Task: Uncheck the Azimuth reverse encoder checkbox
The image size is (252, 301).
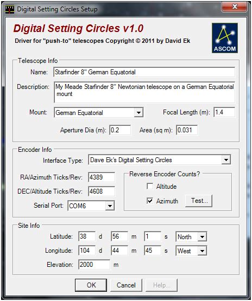Action: point(150,201)
